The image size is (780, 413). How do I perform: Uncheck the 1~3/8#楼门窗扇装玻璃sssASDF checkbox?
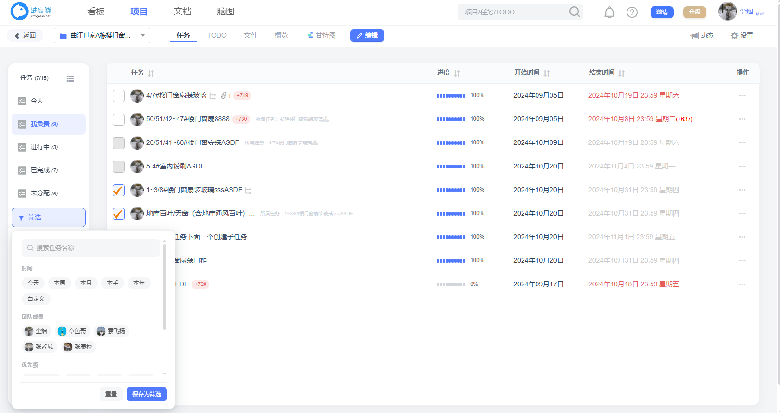click(x=118, y=190)
